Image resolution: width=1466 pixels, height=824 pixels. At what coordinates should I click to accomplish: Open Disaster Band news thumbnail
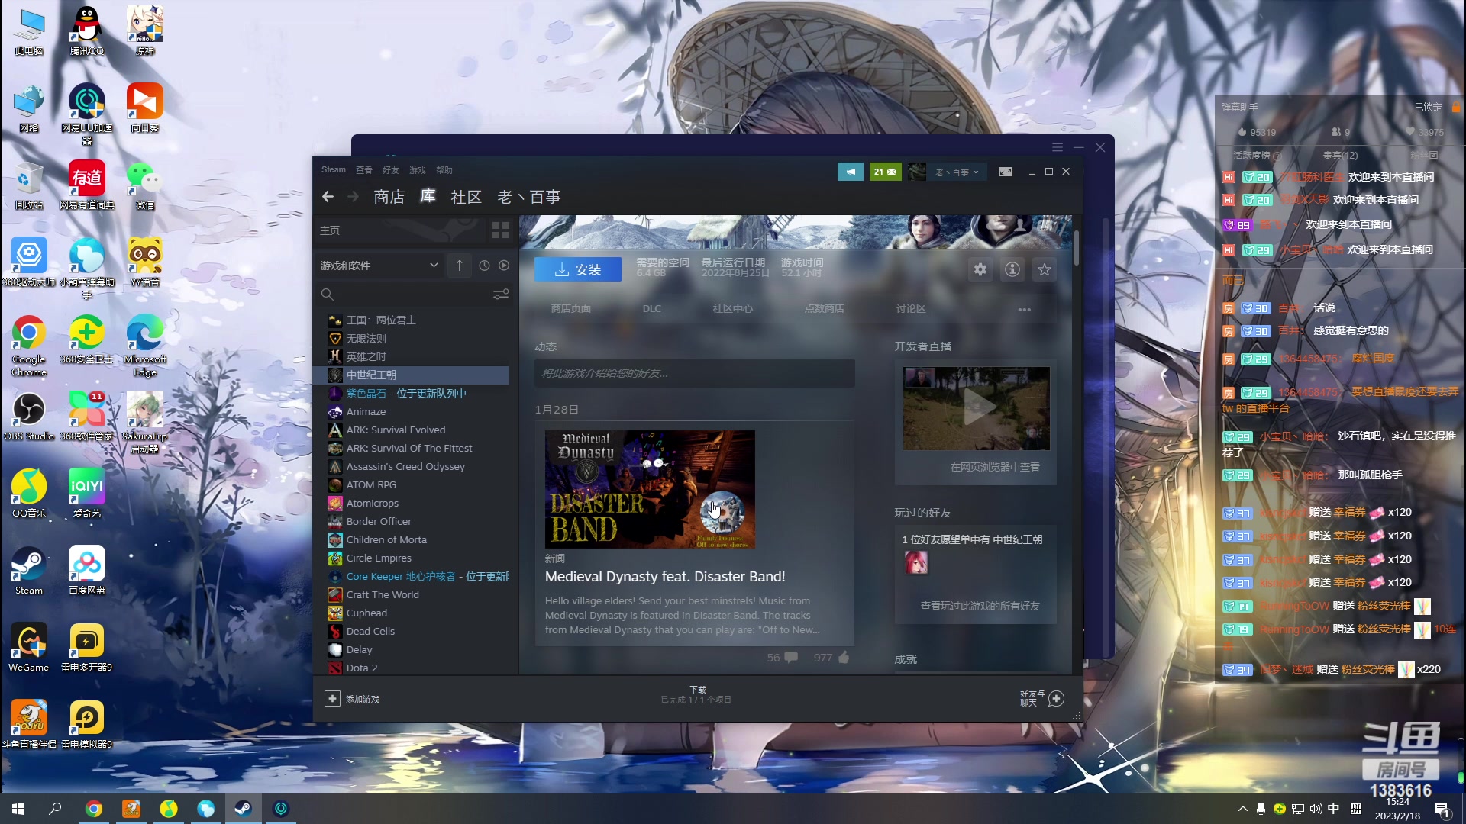click(x=650, y=489)
